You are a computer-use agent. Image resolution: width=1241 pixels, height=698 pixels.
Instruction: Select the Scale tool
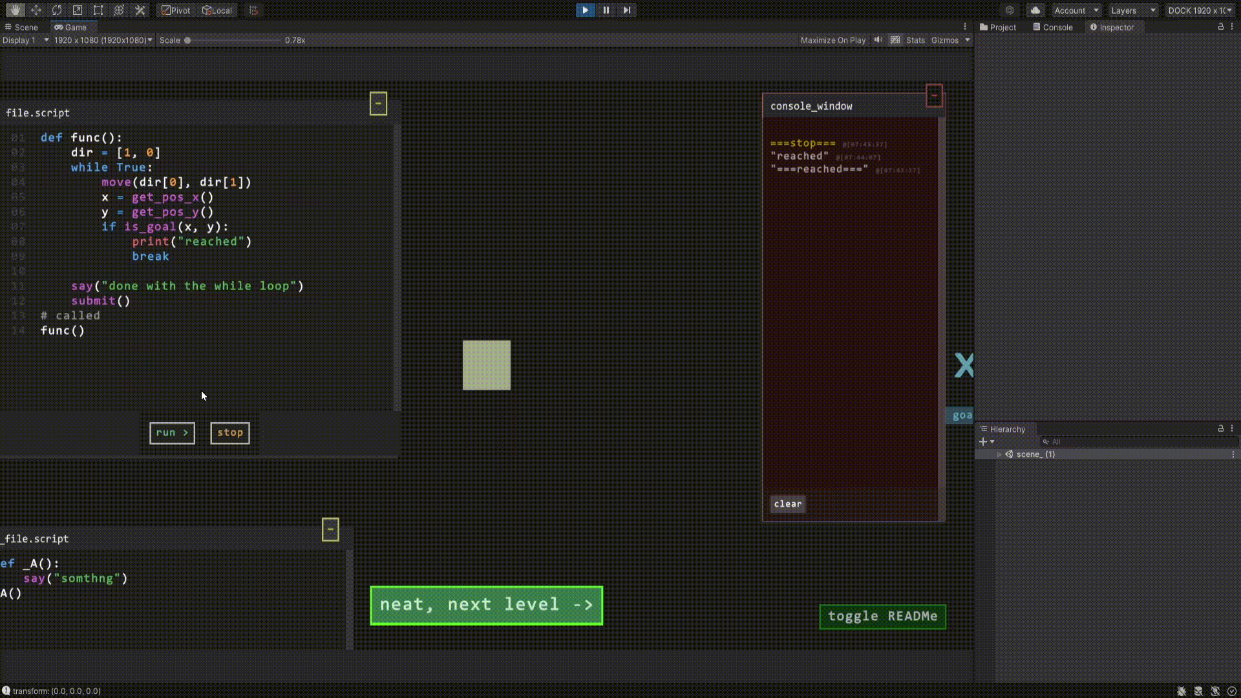(x=78, y=10)
